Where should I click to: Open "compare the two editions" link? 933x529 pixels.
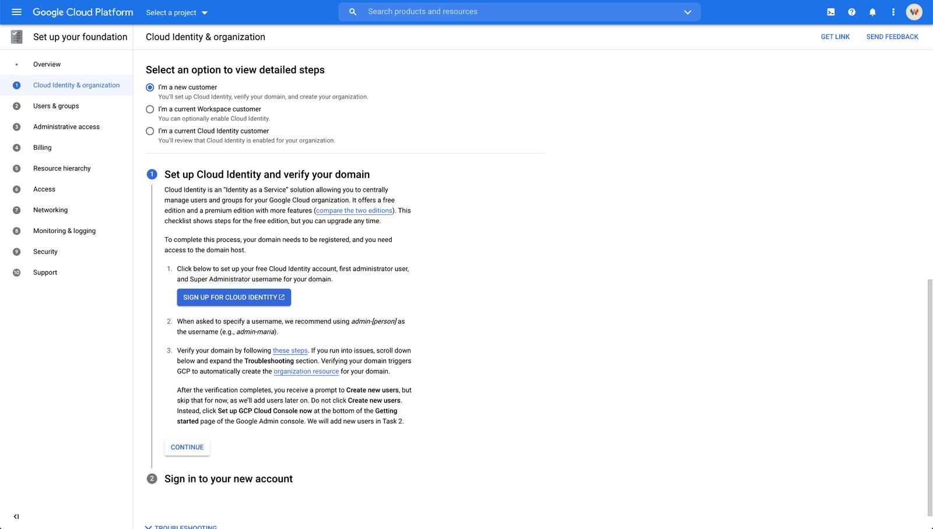(354, 211)
